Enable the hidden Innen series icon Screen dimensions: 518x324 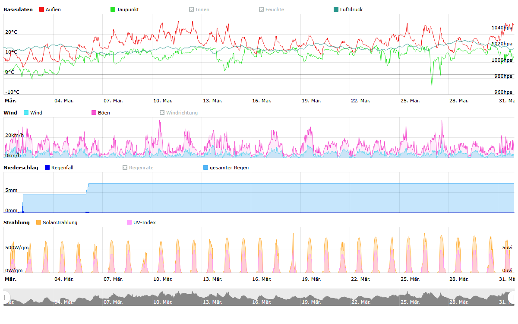click(192, 10)
